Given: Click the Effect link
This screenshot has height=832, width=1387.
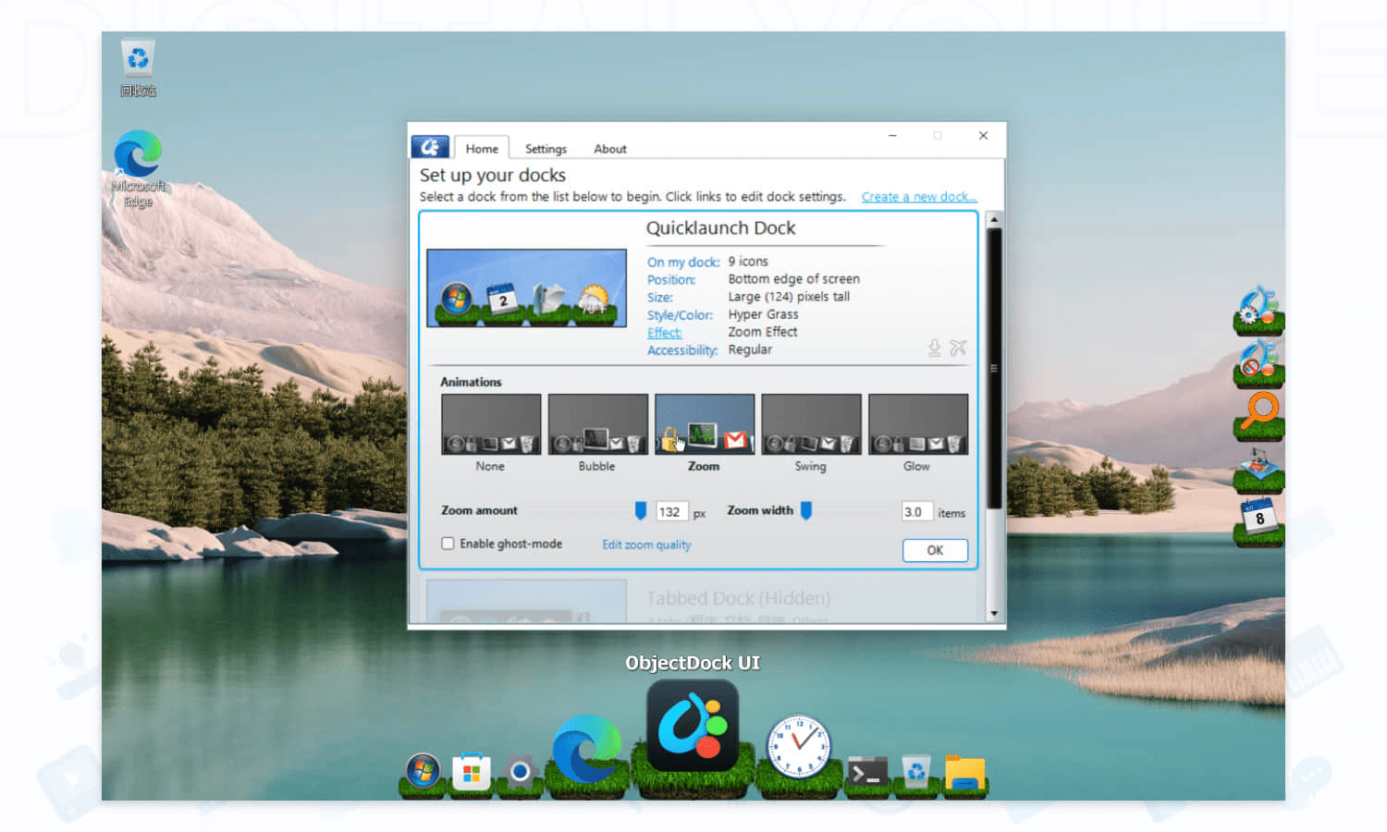Looking at the screenshot, I should [665, 333].
